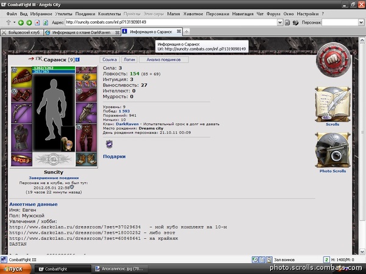
Task: Click the first status bar clock icon
Action: click(x=255, y=259)
